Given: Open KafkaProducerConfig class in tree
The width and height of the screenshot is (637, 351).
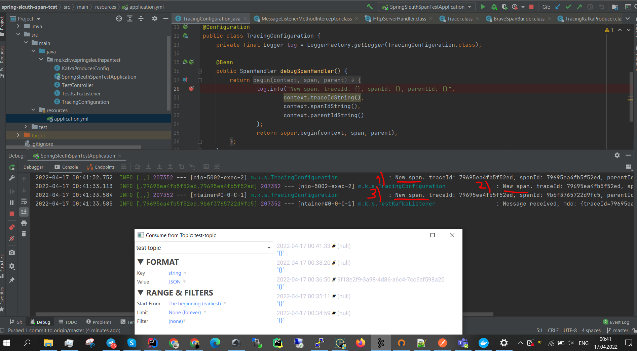Looking at the screenshot, I should click(x=85, y=68).
